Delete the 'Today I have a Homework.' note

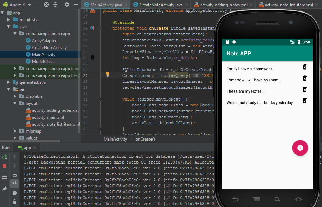(x=305, y=67)
